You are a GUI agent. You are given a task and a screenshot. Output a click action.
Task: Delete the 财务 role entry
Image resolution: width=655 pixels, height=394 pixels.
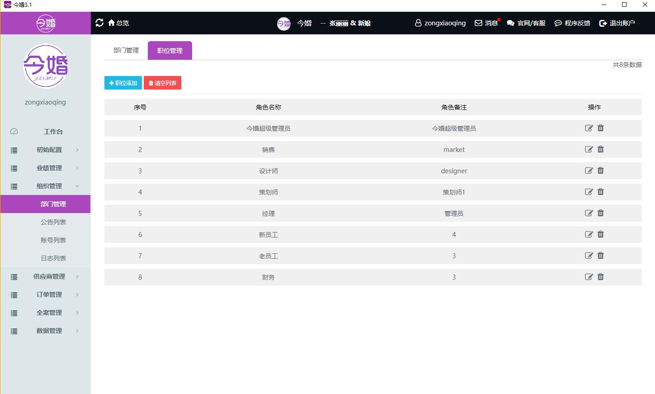pos(600,277)
